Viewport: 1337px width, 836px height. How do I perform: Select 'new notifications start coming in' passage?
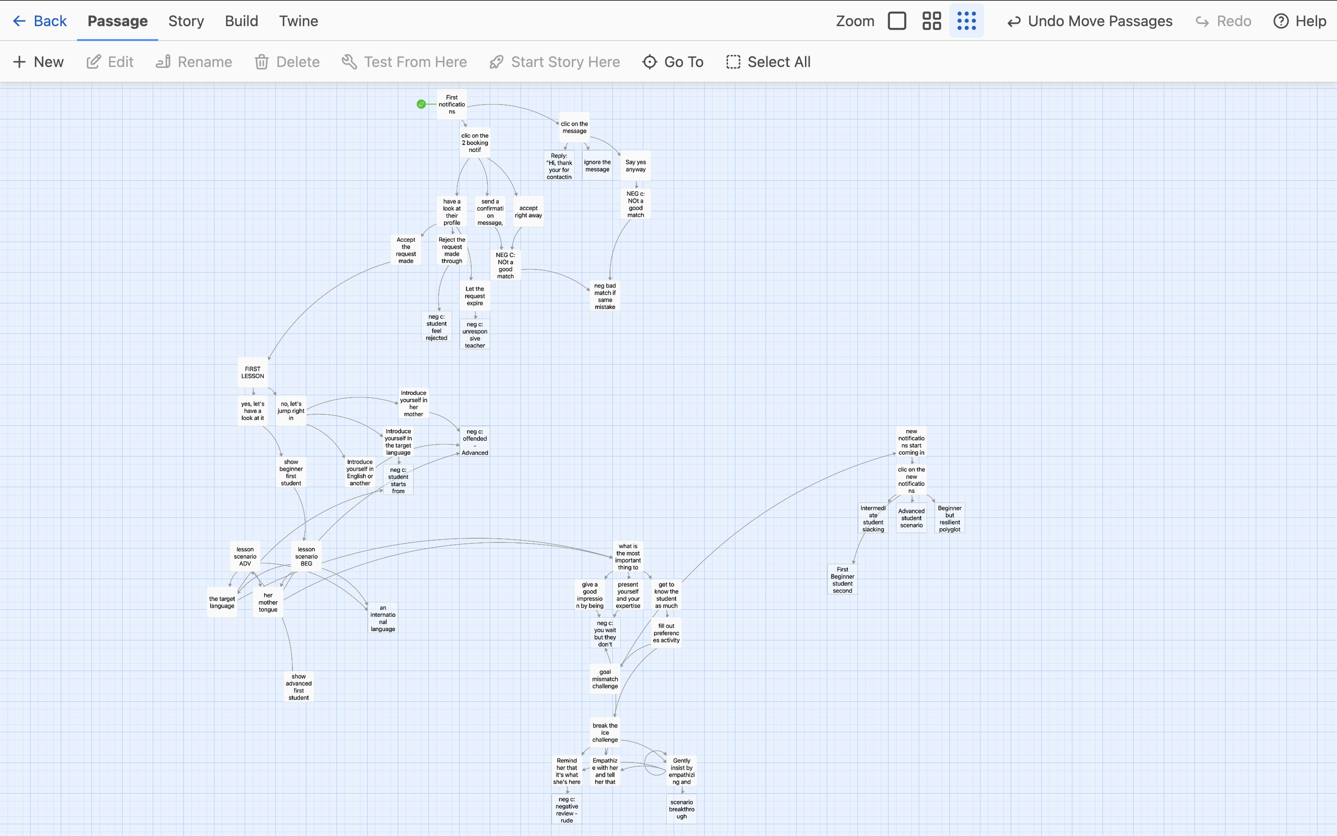click(x=911, y=442)
